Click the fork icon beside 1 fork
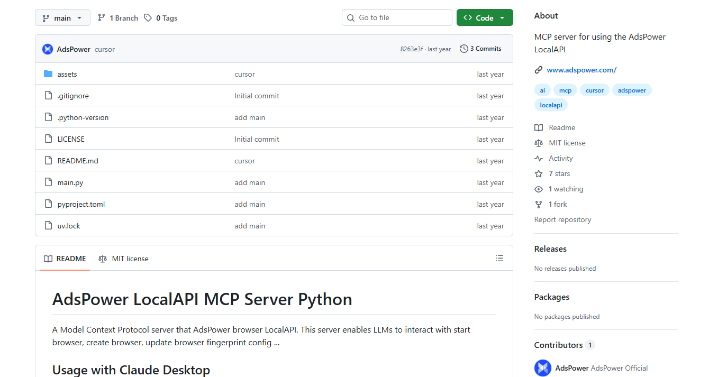This screenshot has width=727, height=377. 539,204
